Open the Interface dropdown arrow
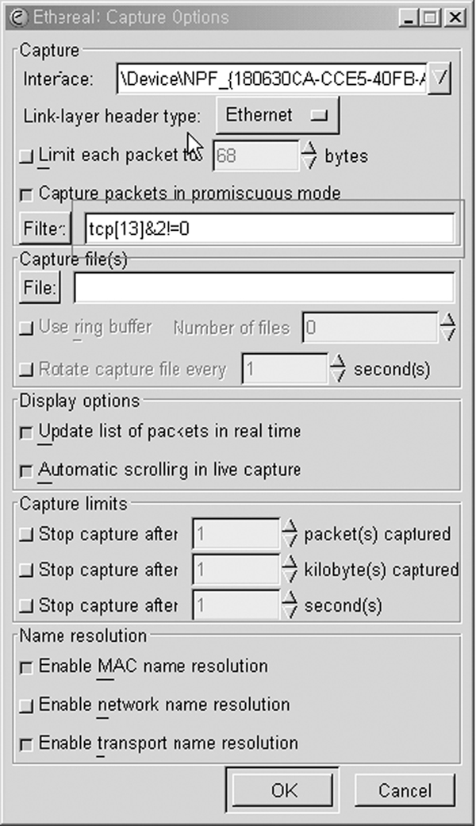The height and width of the screenshot is (826, 476). 440,79
